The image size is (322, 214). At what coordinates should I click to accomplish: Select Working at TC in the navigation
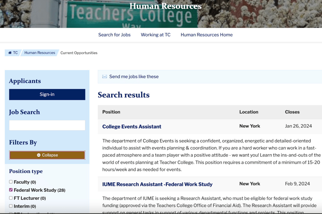click(156, 35)
